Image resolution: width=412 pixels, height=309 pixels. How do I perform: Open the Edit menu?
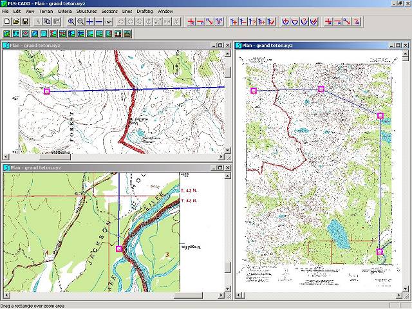pos(17,12)
